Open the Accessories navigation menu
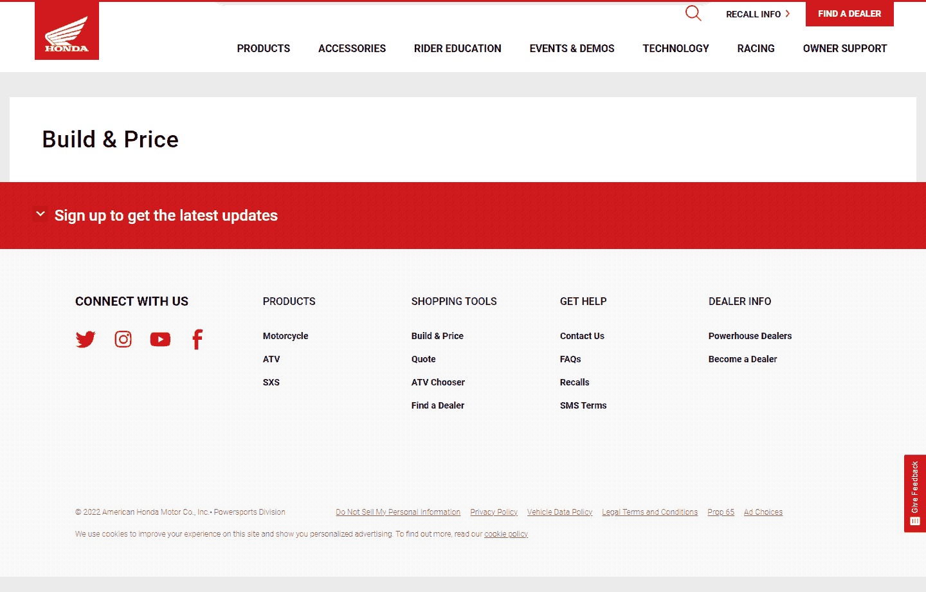Screen dimensions: 926x592 click(x=352, y=49)
